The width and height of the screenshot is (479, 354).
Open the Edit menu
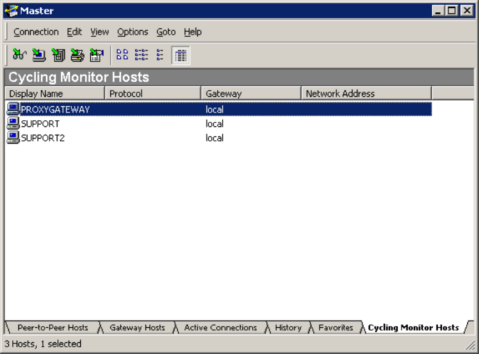coord(75,32)
